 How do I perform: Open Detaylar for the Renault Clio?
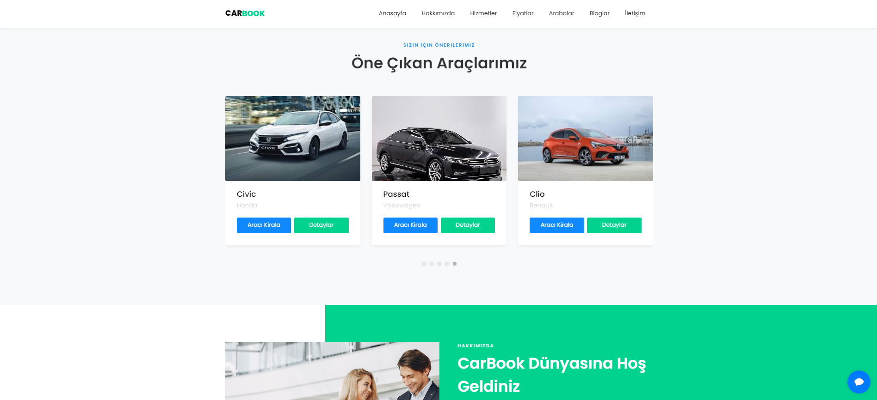tap(614, 225)
